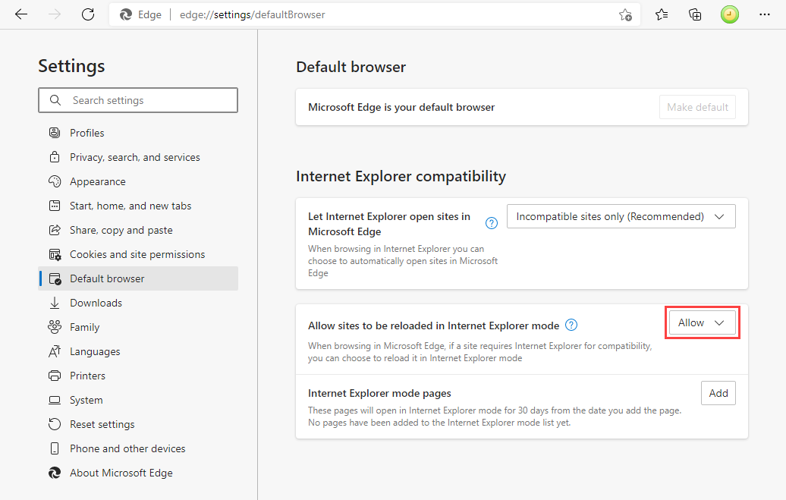This screenshot has width=786, height=500.
Task: Open the Settings and more ellipsis menu
Action: tap(764, 14)
